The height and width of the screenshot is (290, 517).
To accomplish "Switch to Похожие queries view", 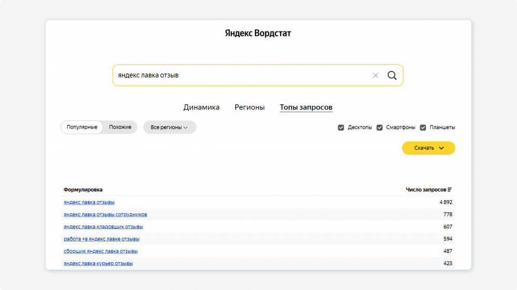I will (x=120, y=127).
